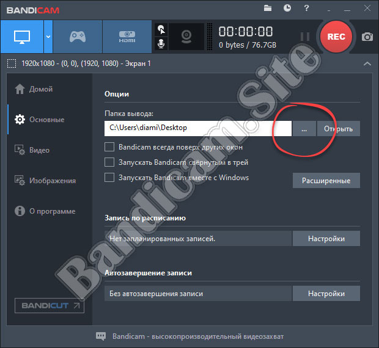The width and height of the screenshot is (379, 348).
Task: Toggle microphone recording icon
Action: pos(161,44)
